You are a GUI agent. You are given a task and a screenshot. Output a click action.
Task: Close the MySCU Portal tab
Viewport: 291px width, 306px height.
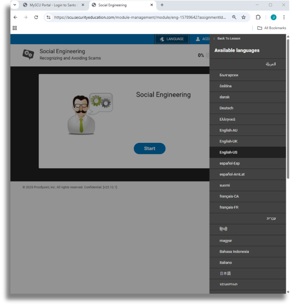[83, 5]
